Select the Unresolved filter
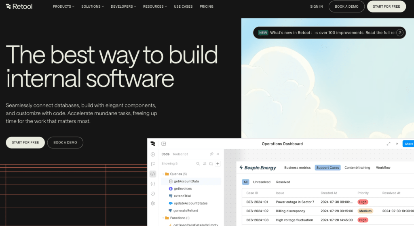Screen dimensions: 414x226 pos(262,182)
